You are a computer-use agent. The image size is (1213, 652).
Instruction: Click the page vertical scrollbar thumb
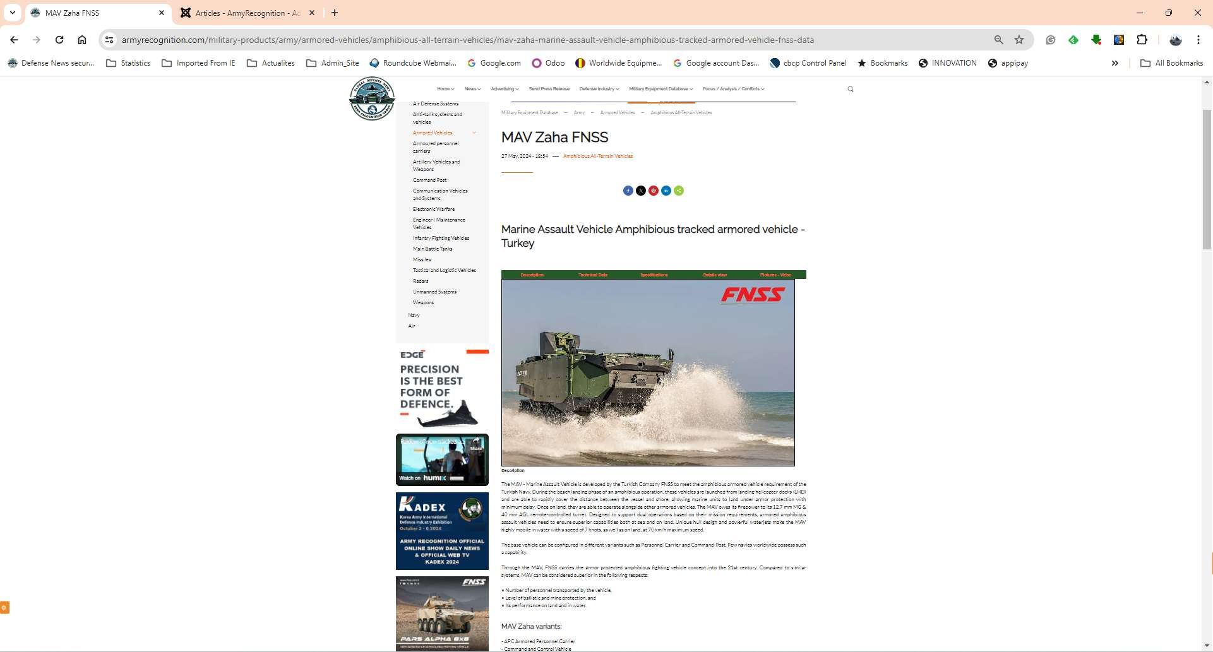tap(1207, 180)
